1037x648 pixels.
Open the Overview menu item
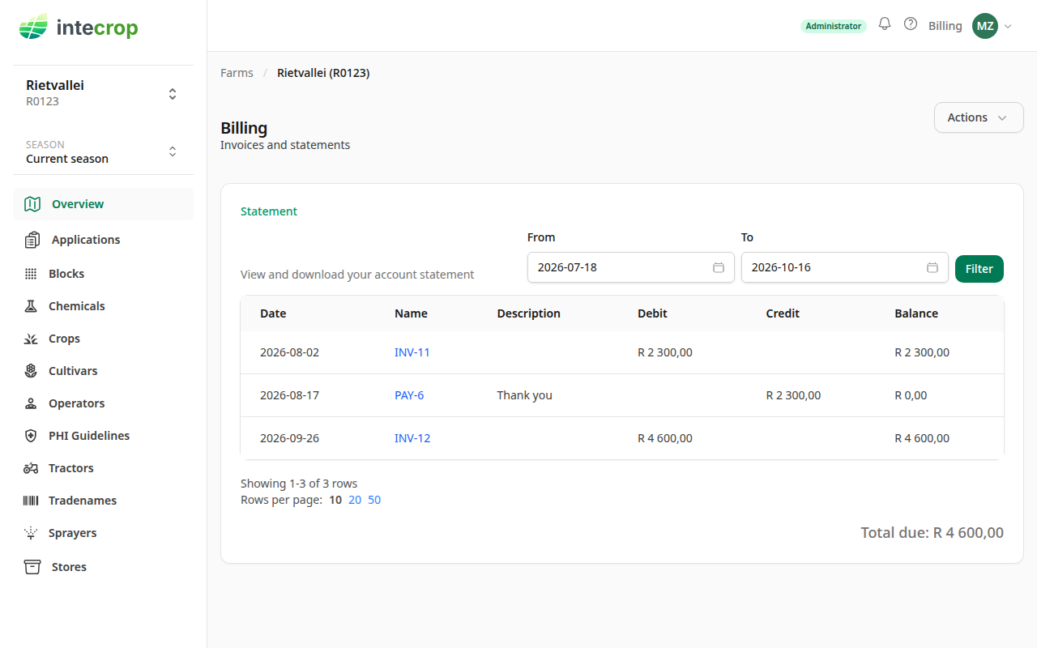[x=103, y=204]
